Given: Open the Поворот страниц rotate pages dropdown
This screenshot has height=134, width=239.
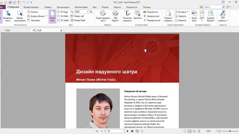Looking at the screenshot, I should click(x=168, y=16).
